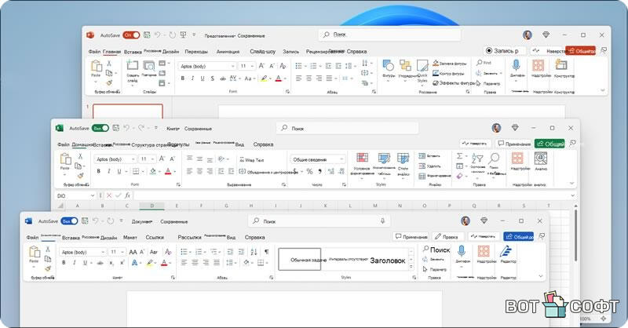This screenshot has width=628, height=328.
Task: Click Format as Table icon in Excel
Action: 384,158
